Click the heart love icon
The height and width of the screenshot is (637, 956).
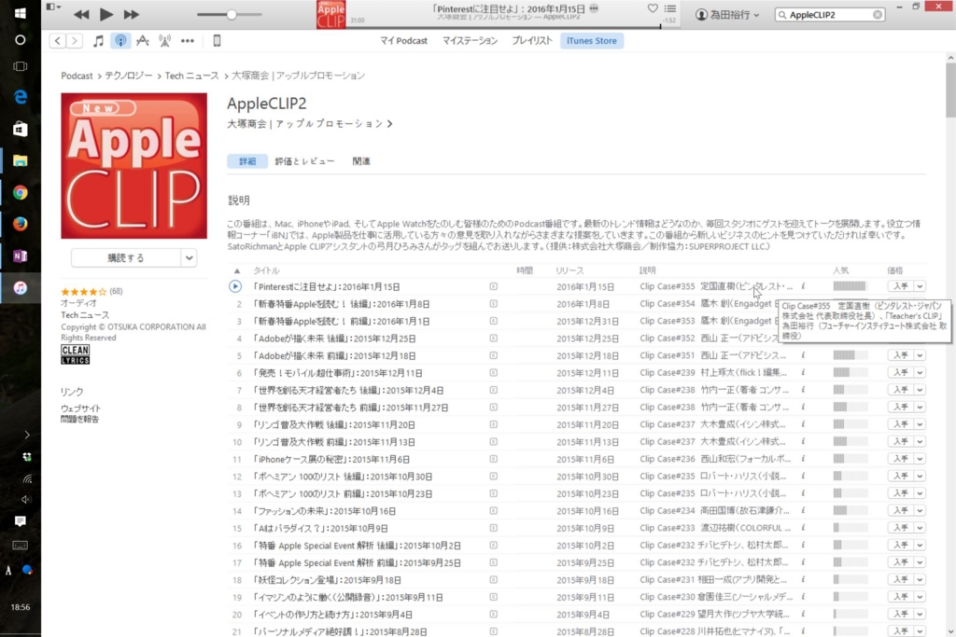pos(653,8)
